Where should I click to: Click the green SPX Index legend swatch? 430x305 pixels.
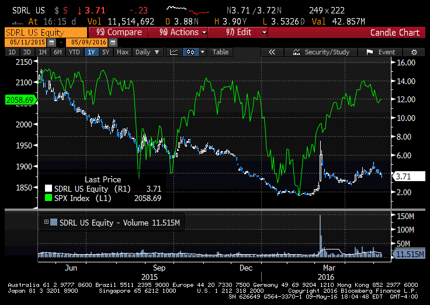coord(48,197)
